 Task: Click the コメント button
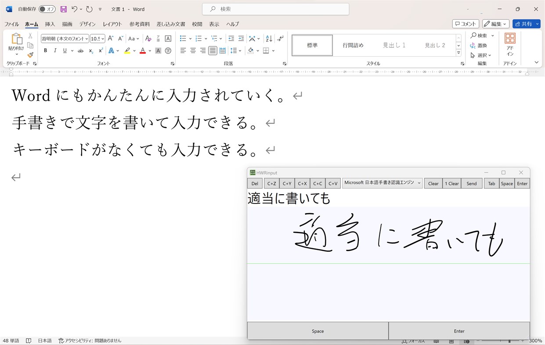466,24
